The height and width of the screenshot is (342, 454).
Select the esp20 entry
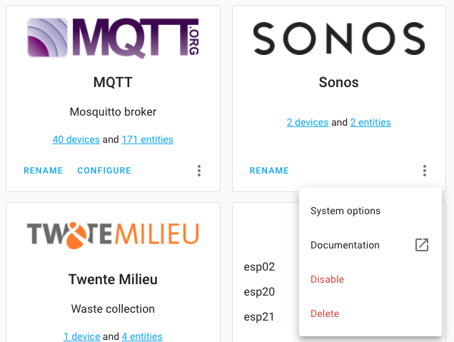click(260, 291)
